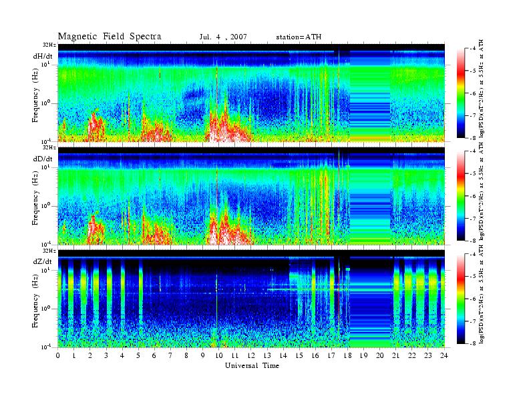Click hour tick label "12" on time axis

(251, 355)
